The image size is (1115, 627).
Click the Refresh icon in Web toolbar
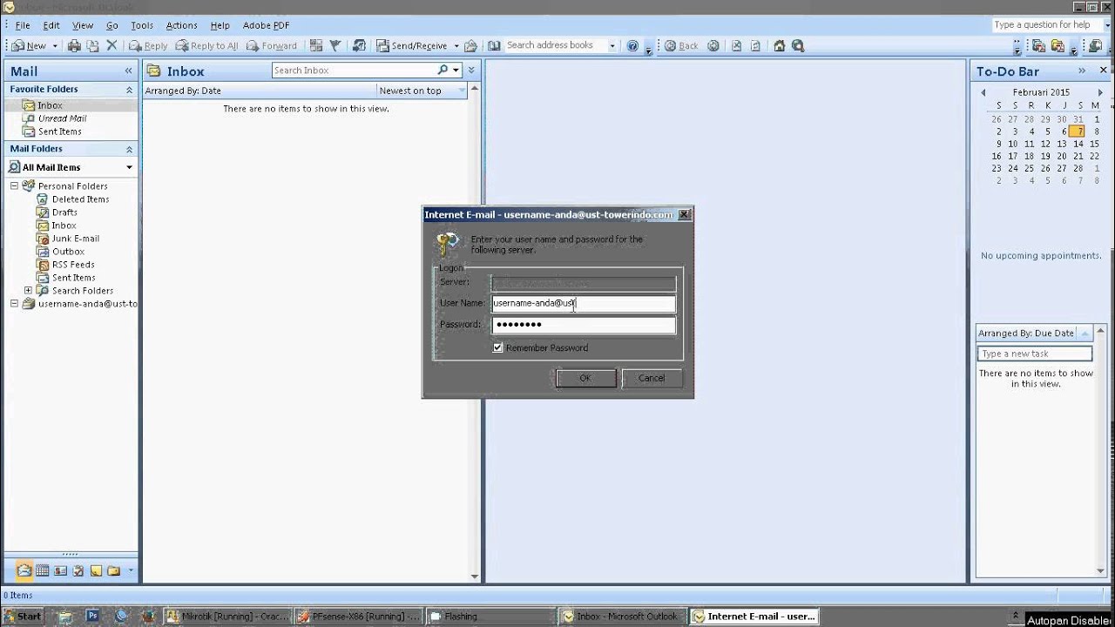pyautogui.click(x=755, y=46)
